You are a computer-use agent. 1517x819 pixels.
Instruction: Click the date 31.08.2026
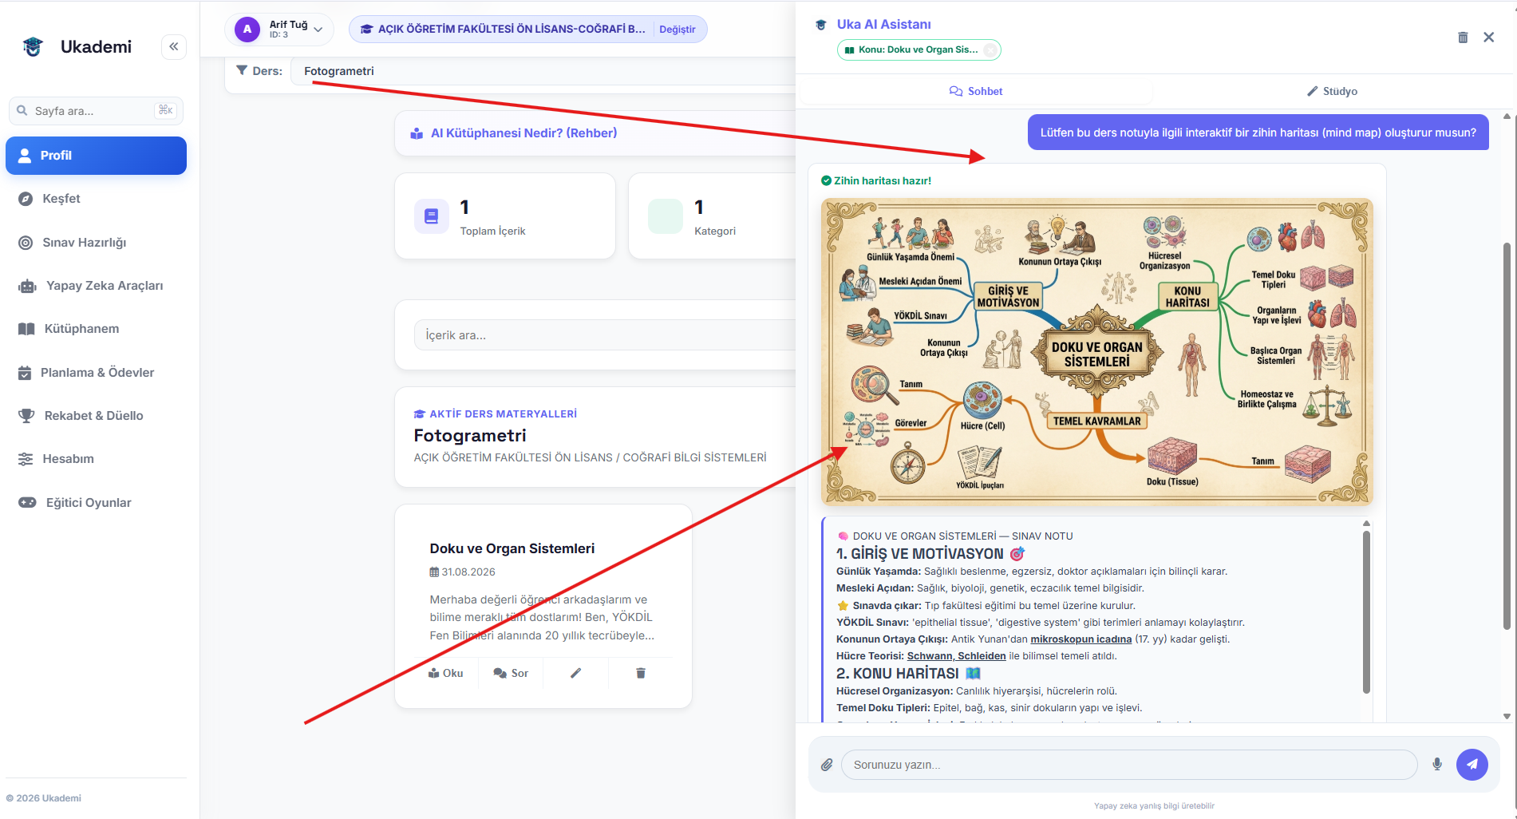pyautogui.click(x=468, y=572)
